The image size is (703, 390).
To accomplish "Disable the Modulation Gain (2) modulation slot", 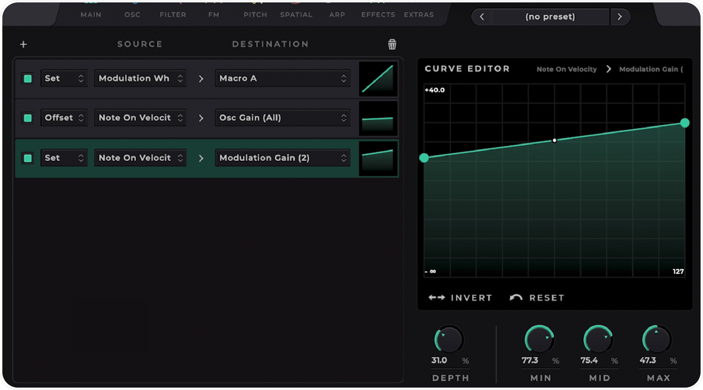I will click(x=28, y=158).
